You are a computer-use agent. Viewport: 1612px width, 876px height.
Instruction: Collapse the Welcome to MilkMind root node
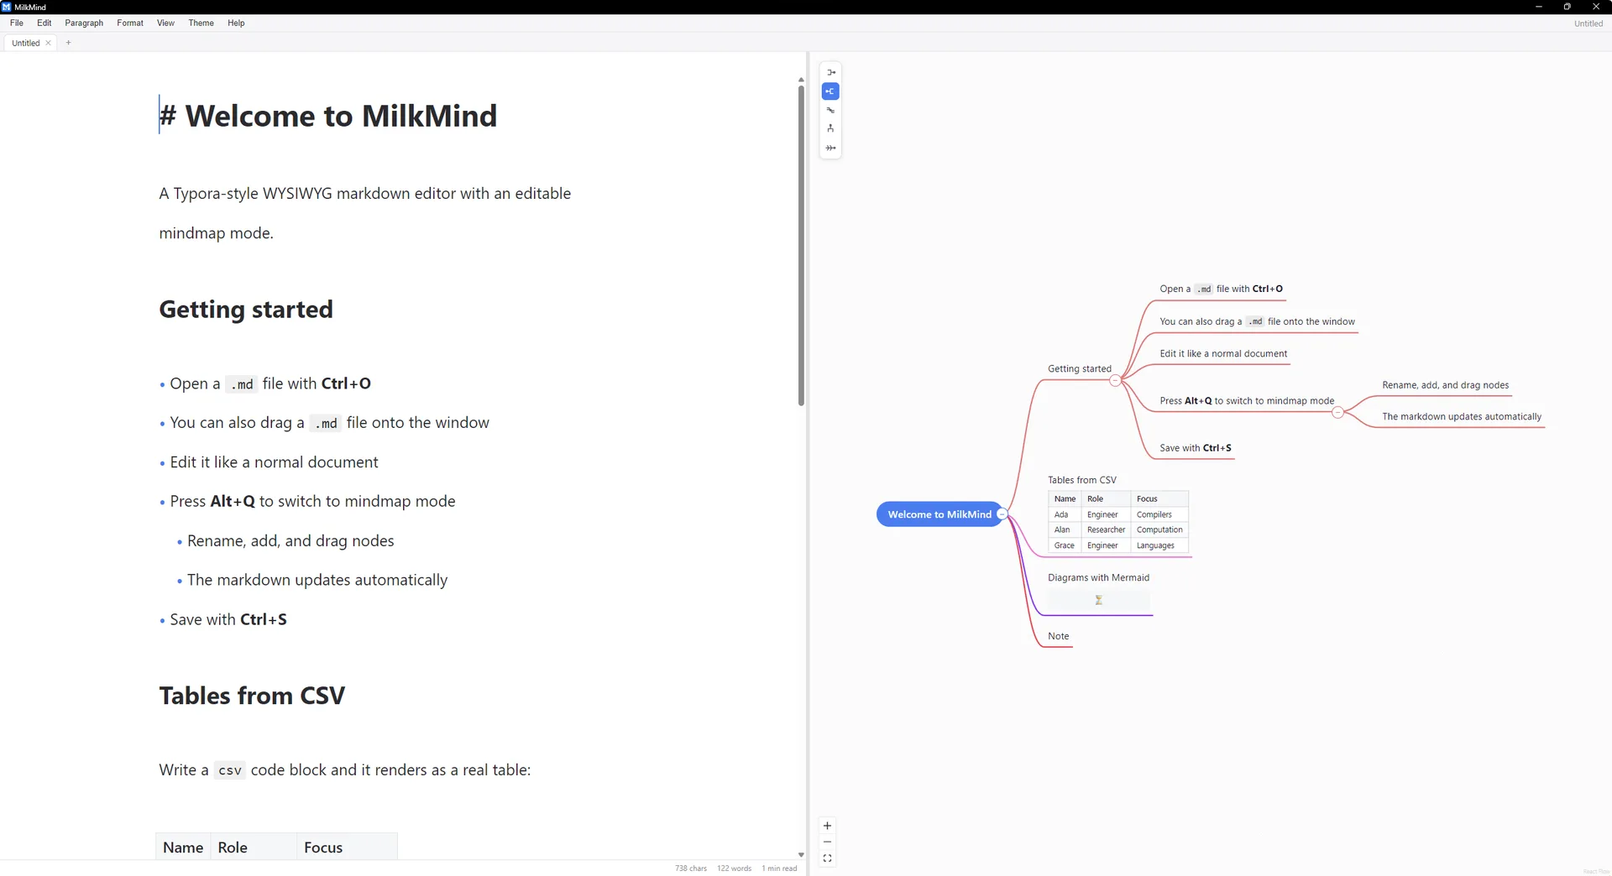click(x=1002, y=514)
